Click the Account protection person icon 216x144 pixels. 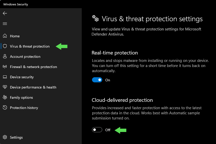pos(5,56)
